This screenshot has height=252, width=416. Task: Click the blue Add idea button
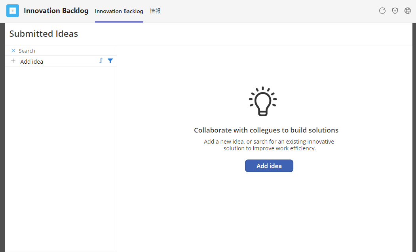pos(269,166)
